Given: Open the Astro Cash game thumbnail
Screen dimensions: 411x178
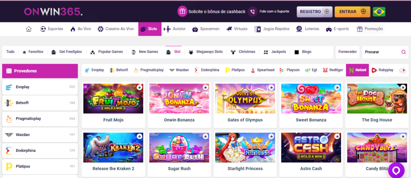Looking at the screenshot, I should click(x=311, y=148).
